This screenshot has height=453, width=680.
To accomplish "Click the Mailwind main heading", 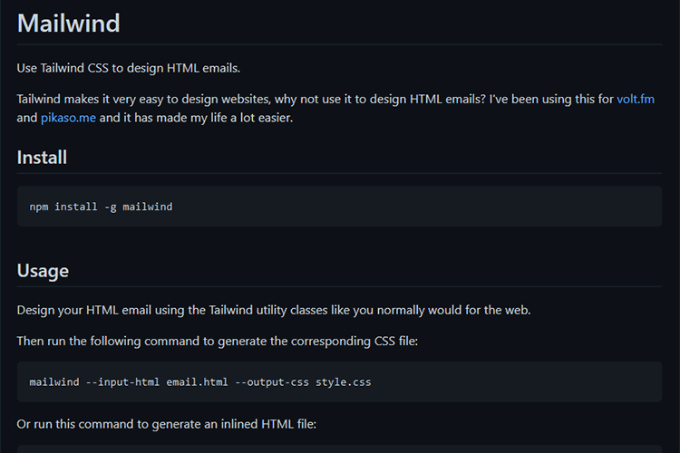I will point(69,24).
